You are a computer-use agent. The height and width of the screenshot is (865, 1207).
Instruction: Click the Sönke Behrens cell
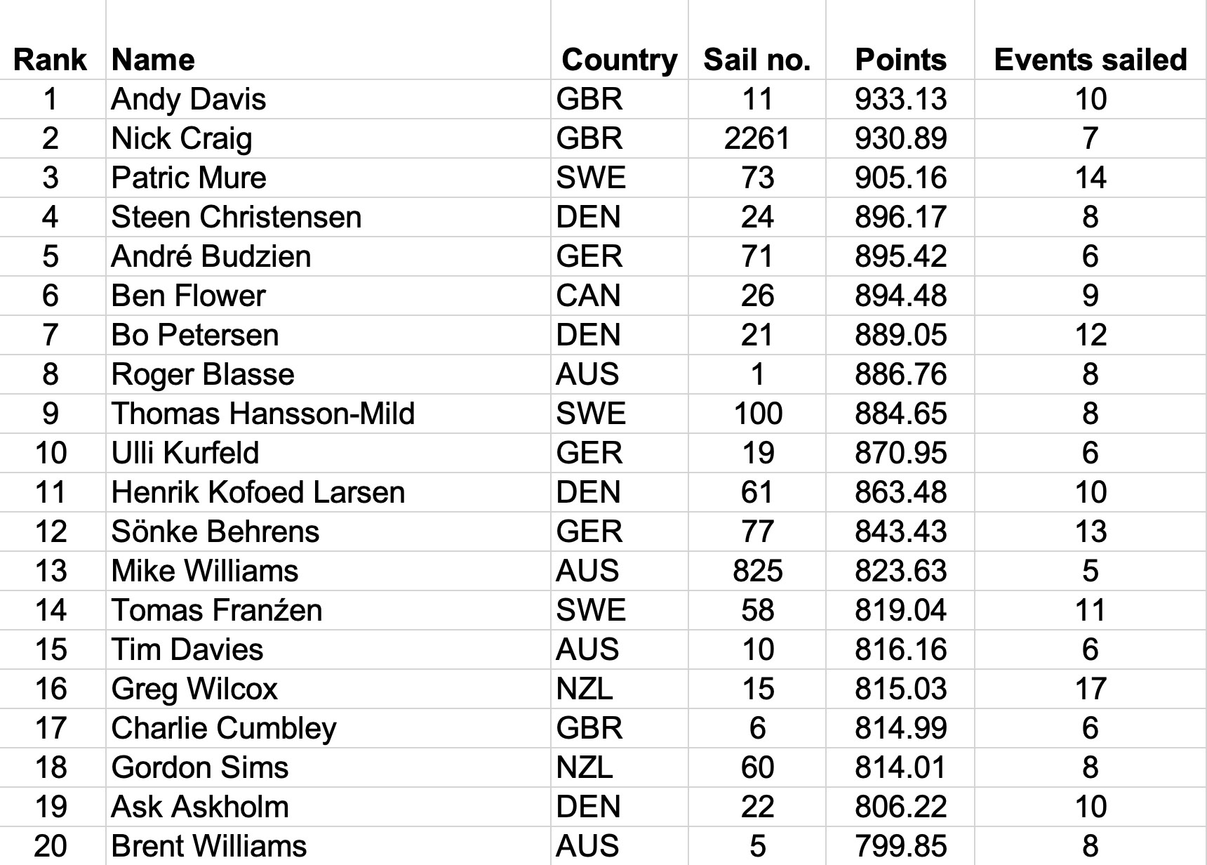point(215,531)
